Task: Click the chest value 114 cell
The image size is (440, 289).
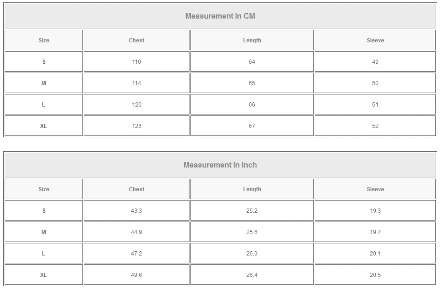Action: pos(136,83)
